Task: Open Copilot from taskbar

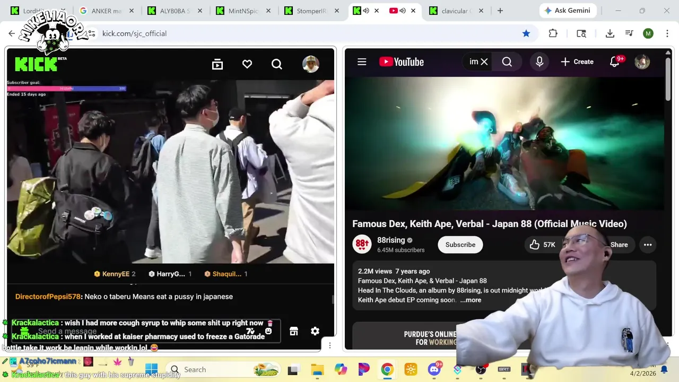Action: click(341, 369)
